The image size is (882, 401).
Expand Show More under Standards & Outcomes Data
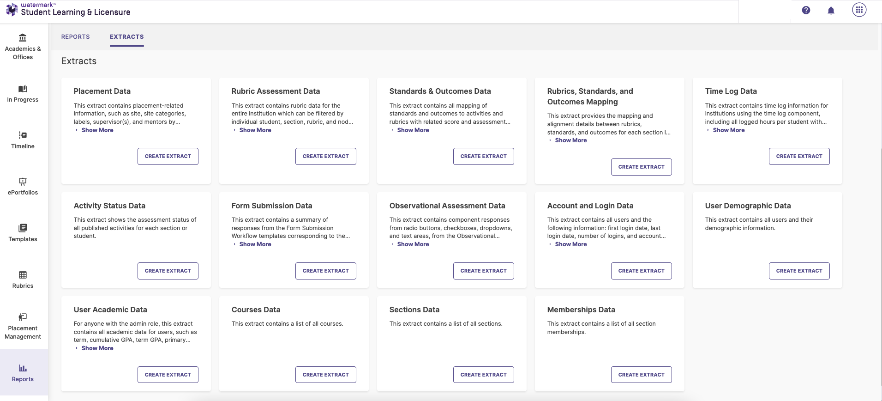click(413, 130)
